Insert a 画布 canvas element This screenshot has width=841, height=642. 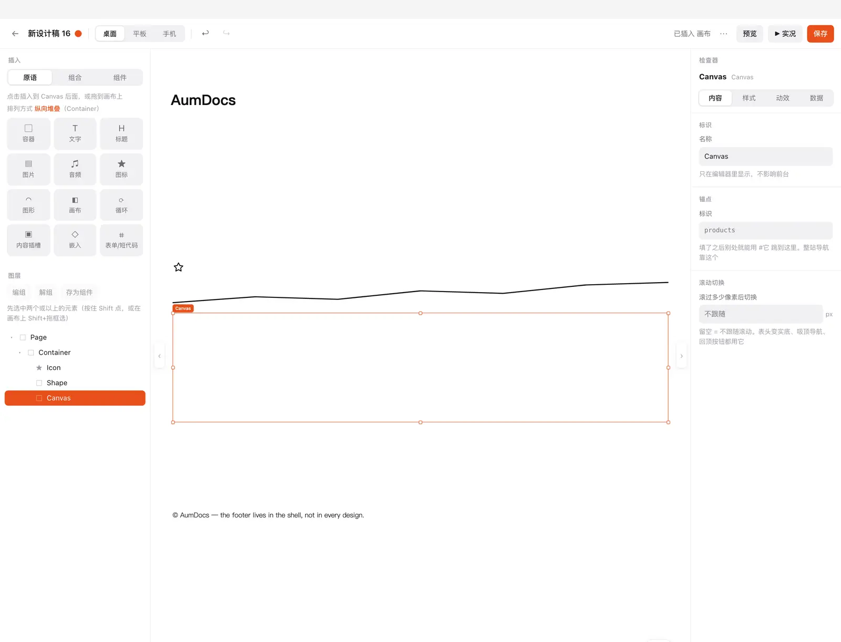pyautogui.click(x=75, y=205)
